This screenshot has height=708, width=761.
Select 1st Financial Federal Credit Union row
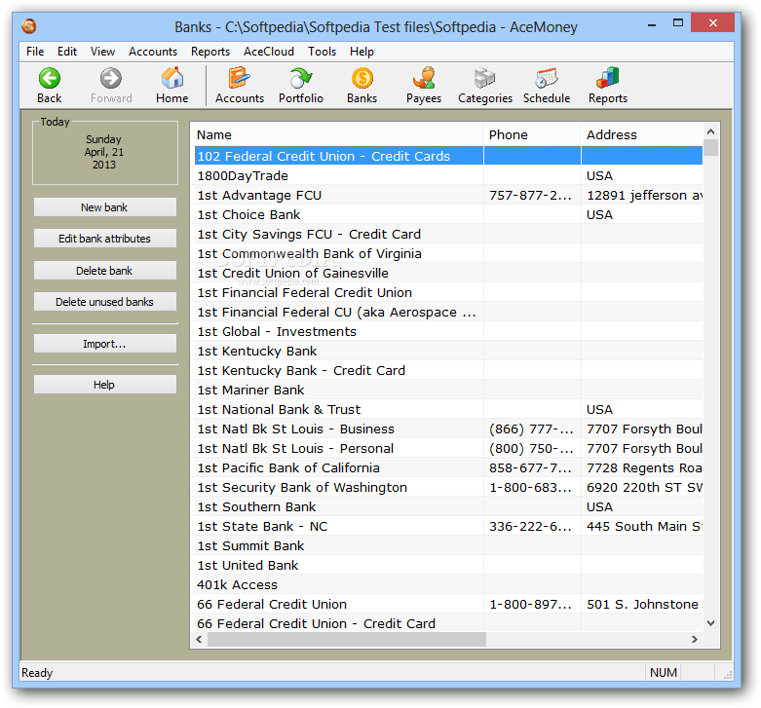point(447,292)
